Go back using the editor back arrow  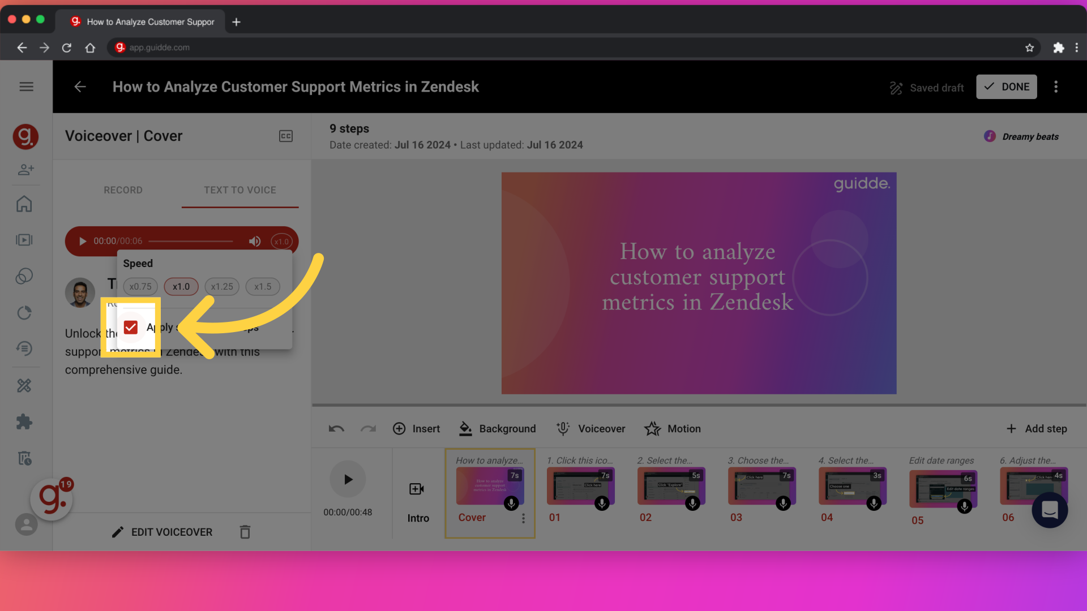pyautogui.click(x=80, y=87)
